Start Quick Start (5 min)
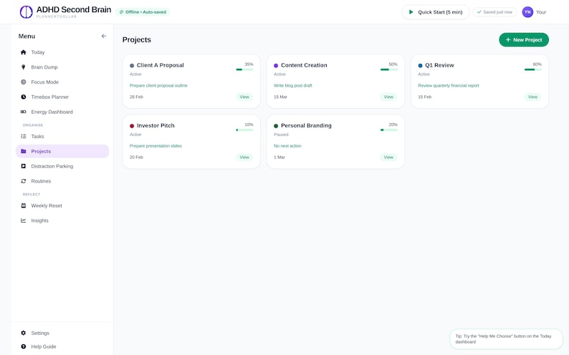Viewport: 569px width, 355px height. pos(436,12)
